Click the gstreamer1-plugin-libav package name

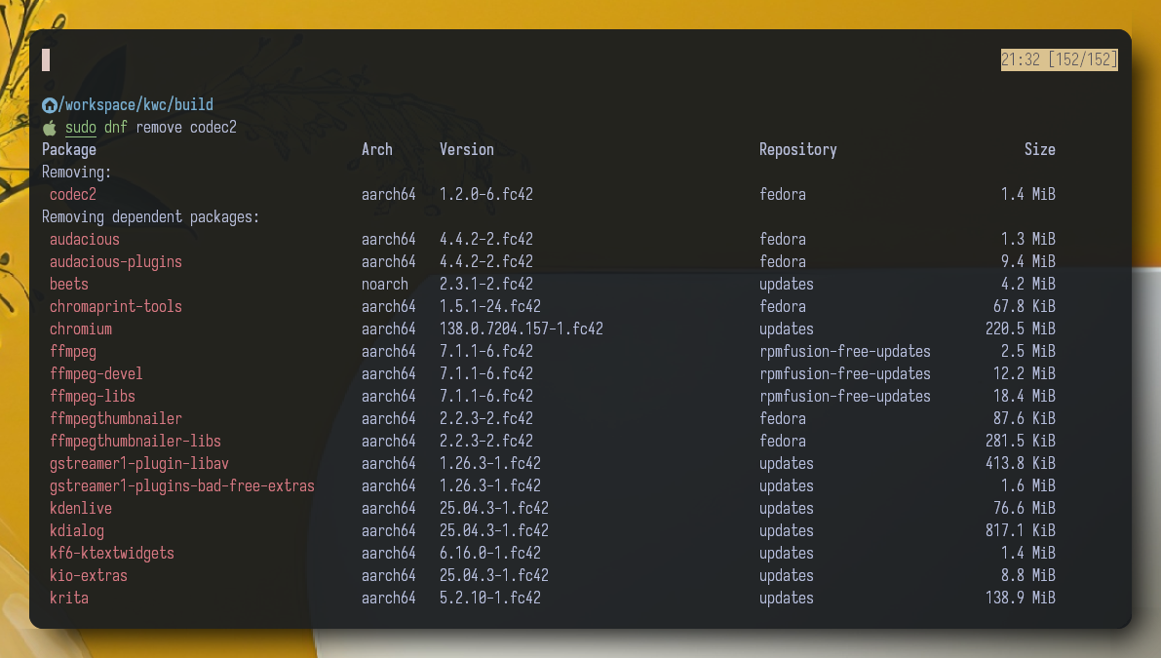tap(139, 463)
